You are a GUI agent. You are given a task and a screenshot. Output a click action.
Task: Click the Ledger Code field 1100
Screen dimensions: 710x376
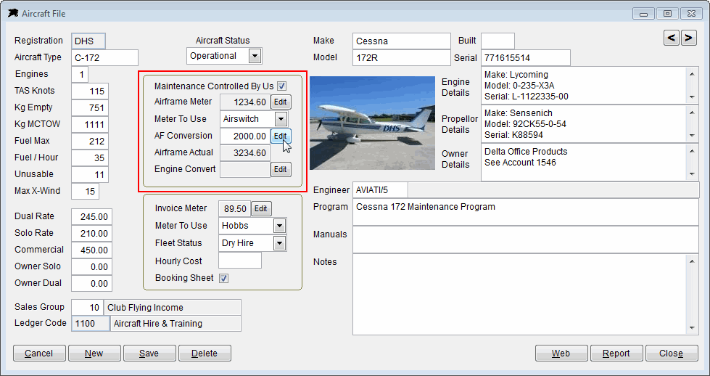91,324
